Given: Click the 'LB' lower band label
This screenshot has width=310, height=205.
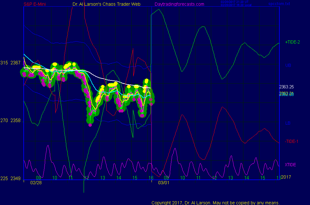Looking at the screenshot, I should click(288, 123).
